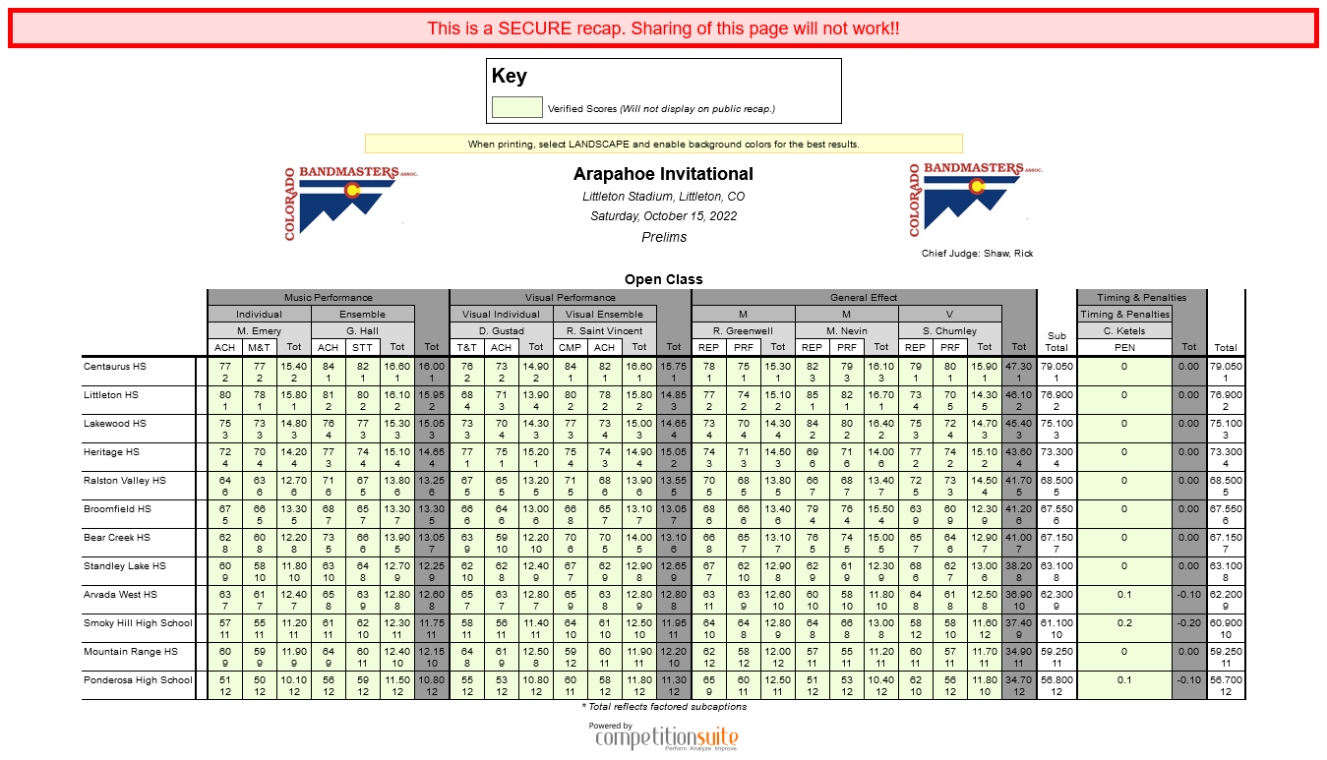Select the Broomfield HS row name
The width and height of the screenshot is (1327, 760).
pyautogui.click(x=118, y=509)
